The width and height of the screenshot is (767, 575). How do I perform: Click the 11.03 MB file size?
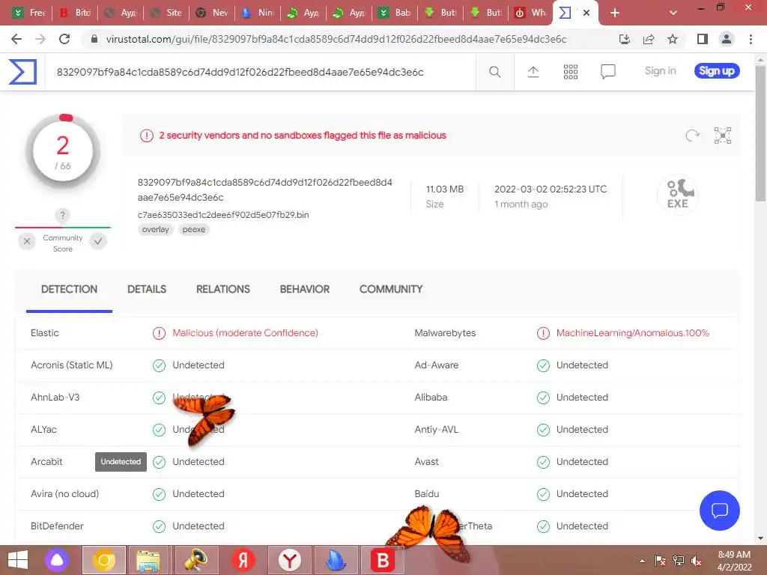[445, 189]
